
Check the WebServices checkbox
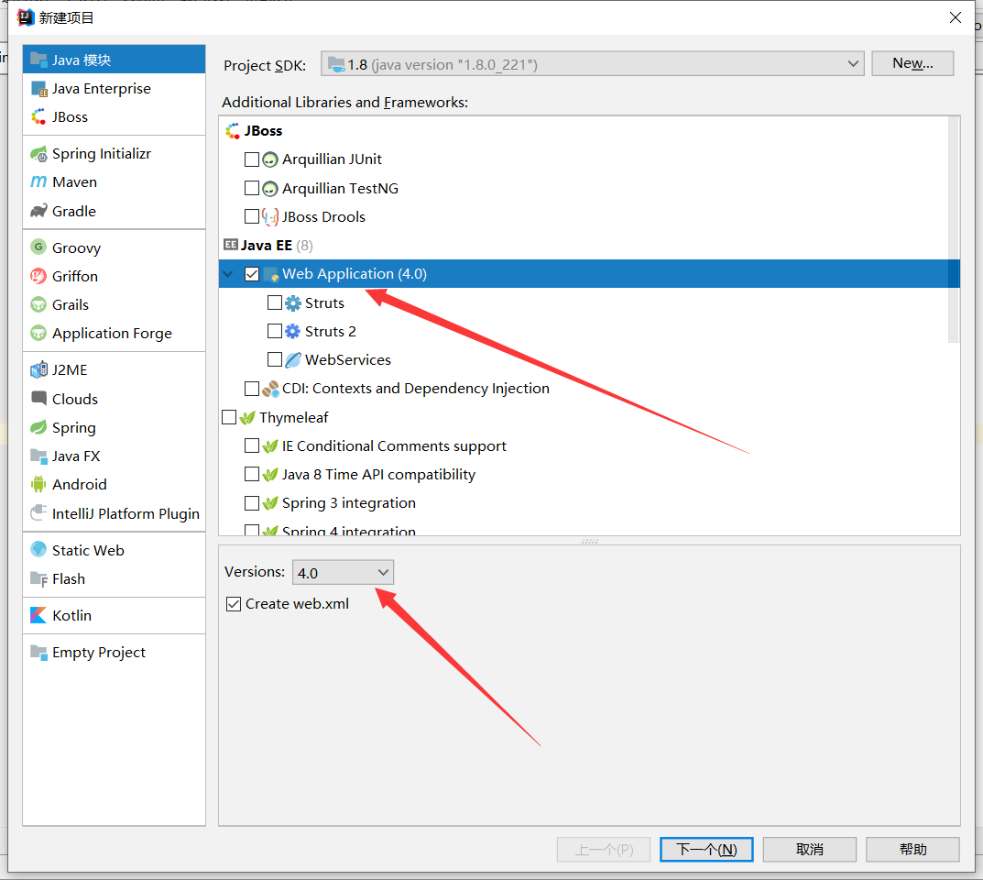pyautogui.click(x=275, y=359)
